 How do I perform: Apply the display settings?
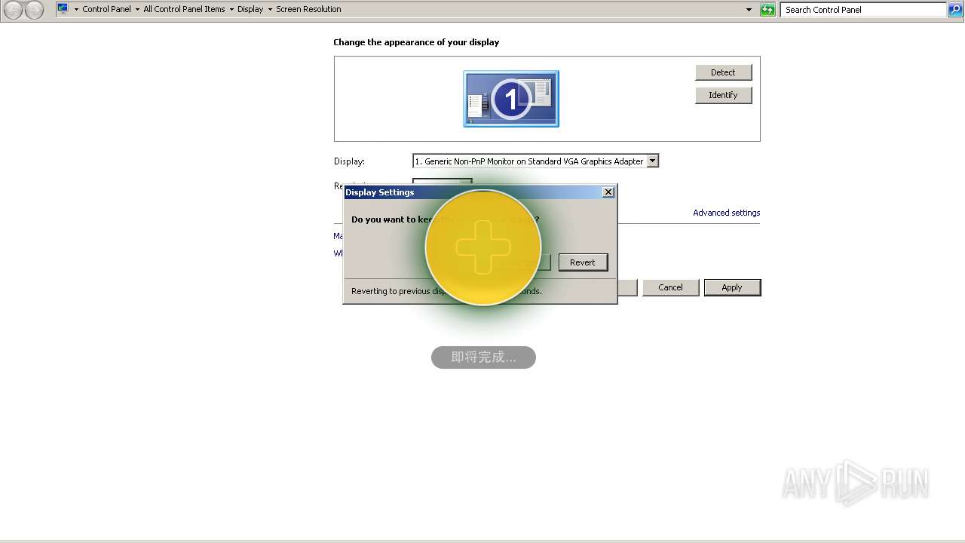point(732,287)
